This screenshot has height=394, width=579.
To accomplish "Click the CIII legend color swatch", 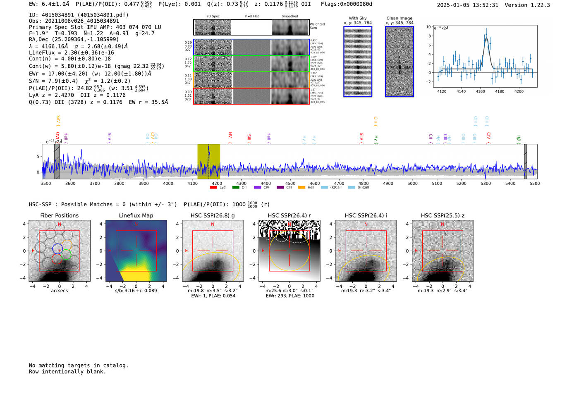I will pos(280,188).
